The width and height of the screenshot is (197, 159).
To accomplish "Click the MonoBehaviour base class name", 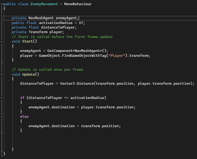I will coord(78,4).
